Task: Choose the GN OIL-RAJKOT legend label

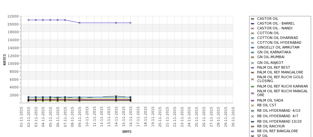Action: 270,63
